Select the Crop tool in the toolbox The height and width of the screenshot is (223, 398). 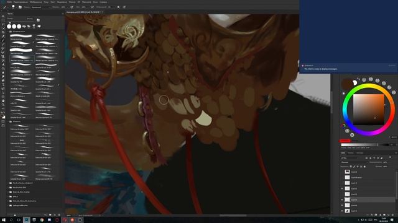pyautogui.click(x=3, y=32)
